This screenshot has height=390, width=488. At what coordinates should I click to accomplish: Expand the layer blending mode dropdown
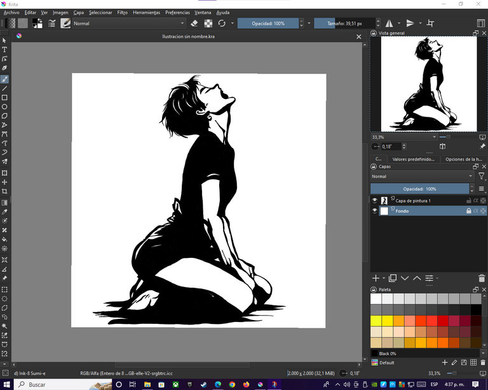click(422, 177)
